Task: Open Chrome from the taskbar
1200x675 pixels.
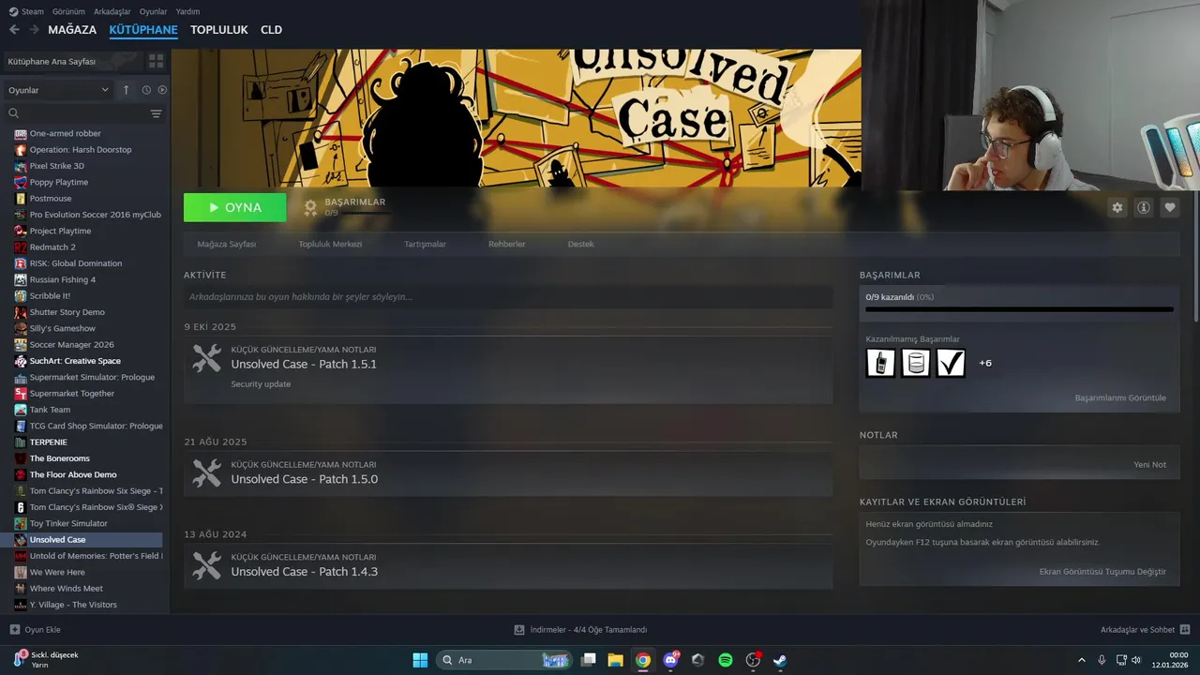Action: click(x=642, y=660)
